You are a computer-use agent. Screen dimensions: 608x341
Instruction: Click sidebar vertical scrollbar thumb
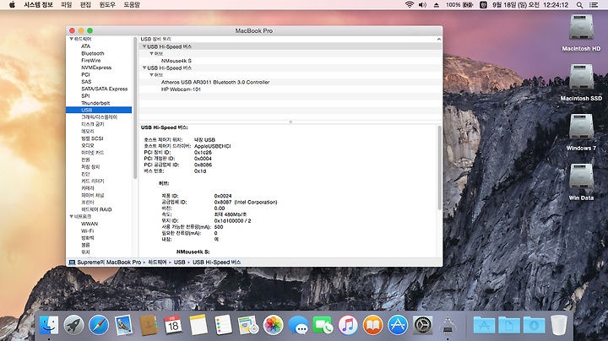tap(135, 108)
